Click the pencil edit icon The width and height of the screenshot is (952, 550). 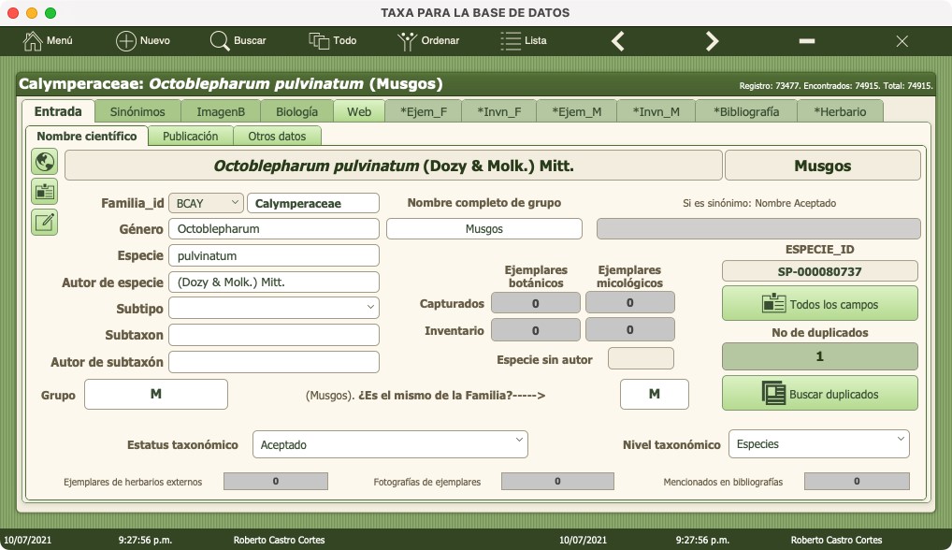point(44,222)
